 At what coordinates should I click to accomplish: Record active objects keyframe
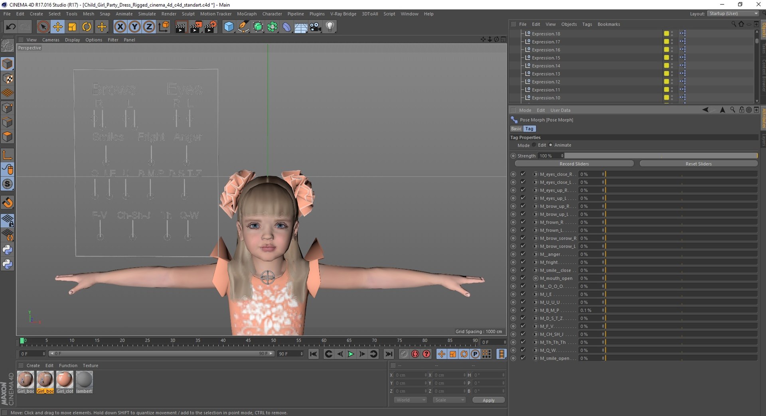[x=404, y=354]
